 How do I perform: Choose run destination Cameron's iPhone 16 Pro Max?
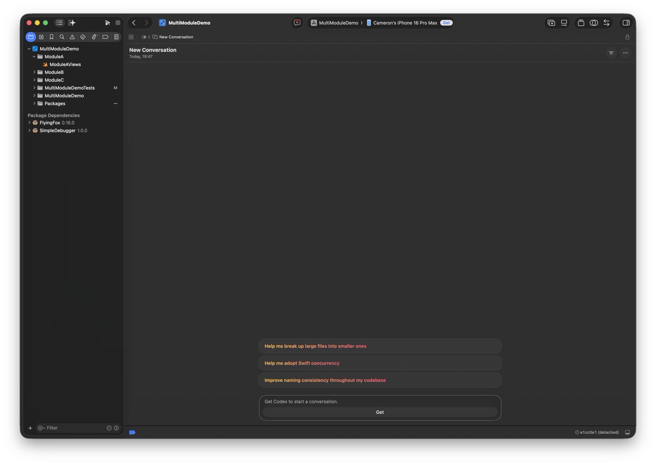(x=402, y=23)
